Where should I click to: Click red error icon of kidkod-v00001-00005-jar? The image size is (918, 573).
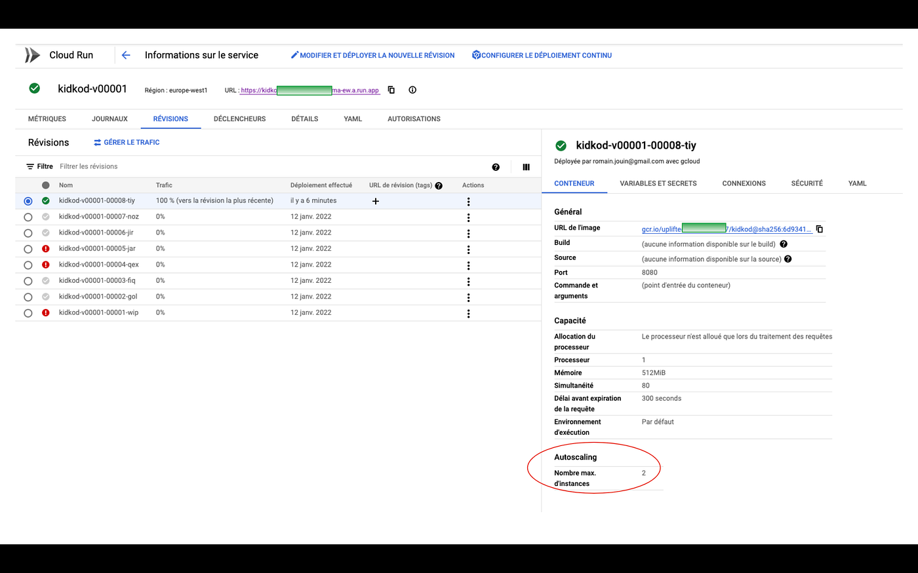[x=46, y=249]
